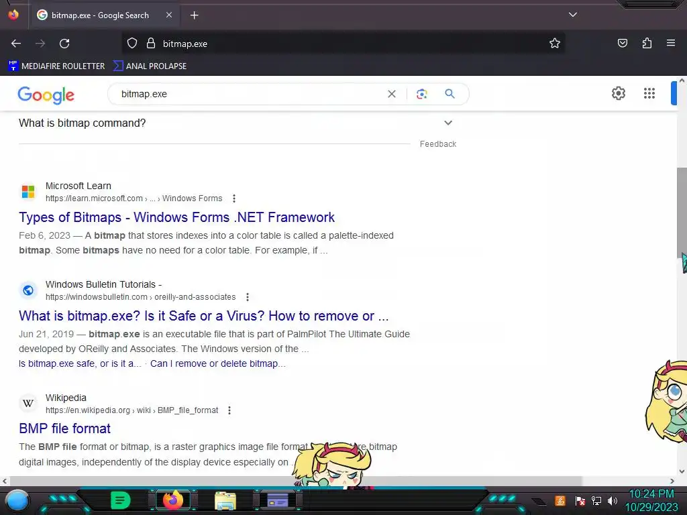Image resolution: width=687 pixels, height=515 pixels.
Task: Open the Save to Pocket icon
Action: 622,43
